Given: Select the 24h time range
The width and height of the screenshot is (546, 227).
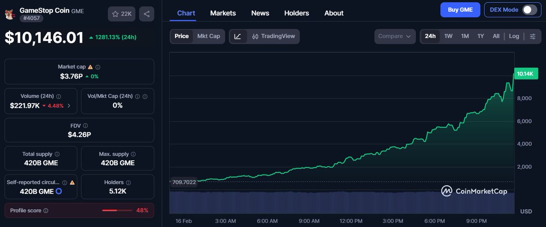Looking at the screenshot, I should coord(430,36).
